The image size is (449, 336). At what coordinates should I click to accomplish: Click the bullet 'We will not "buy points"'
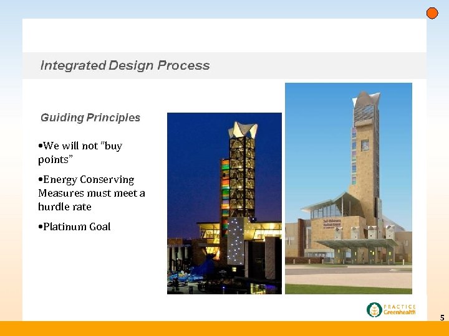pos(80,152)
